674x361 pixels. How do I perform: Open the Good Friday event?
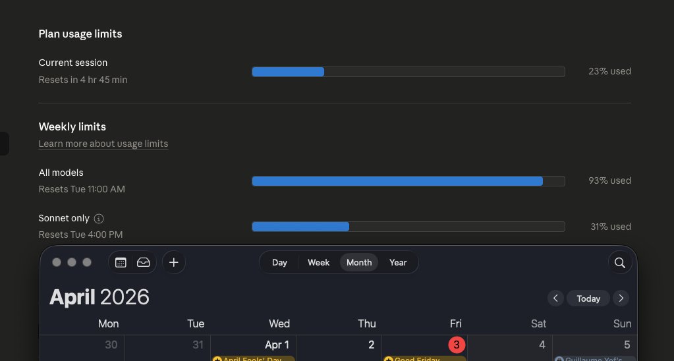(425, 359)
